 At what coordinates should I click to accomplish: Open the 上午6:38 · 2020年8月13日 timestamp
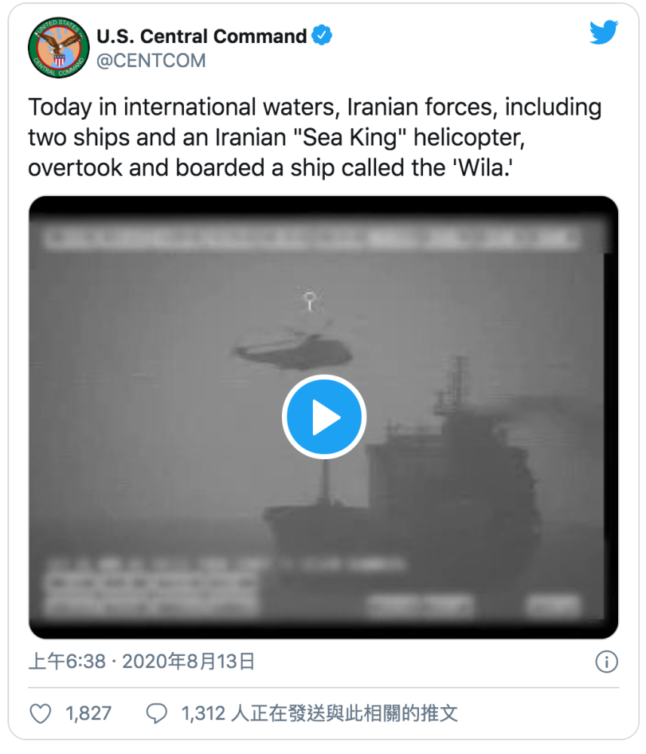(x=142, y=662)
